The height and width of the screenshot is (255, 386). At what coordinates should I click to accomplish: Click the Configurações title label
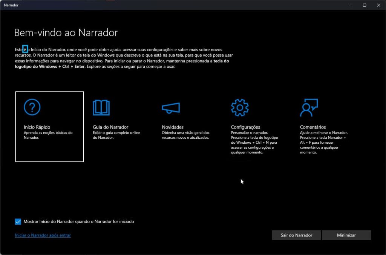[x=245, y=127]
